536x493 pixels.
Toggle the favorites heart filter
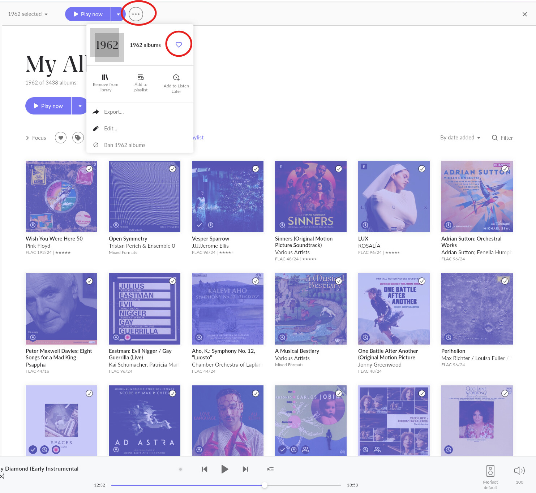61,138
